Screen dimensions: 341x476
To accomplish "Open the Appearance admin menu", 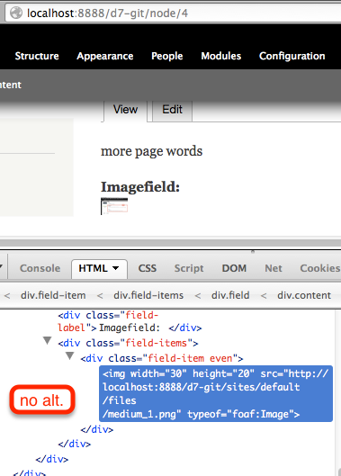I will [x=105, y=56].
